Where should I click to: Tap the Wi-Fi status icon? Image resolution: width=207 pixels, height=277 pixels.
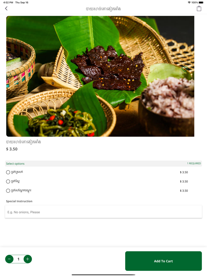(189, 2)
